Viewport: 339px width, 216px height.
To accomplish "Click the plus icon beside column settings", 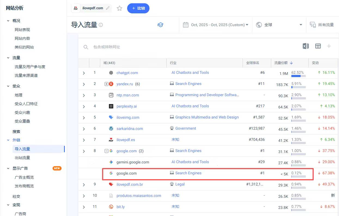I will click(329, 46).
